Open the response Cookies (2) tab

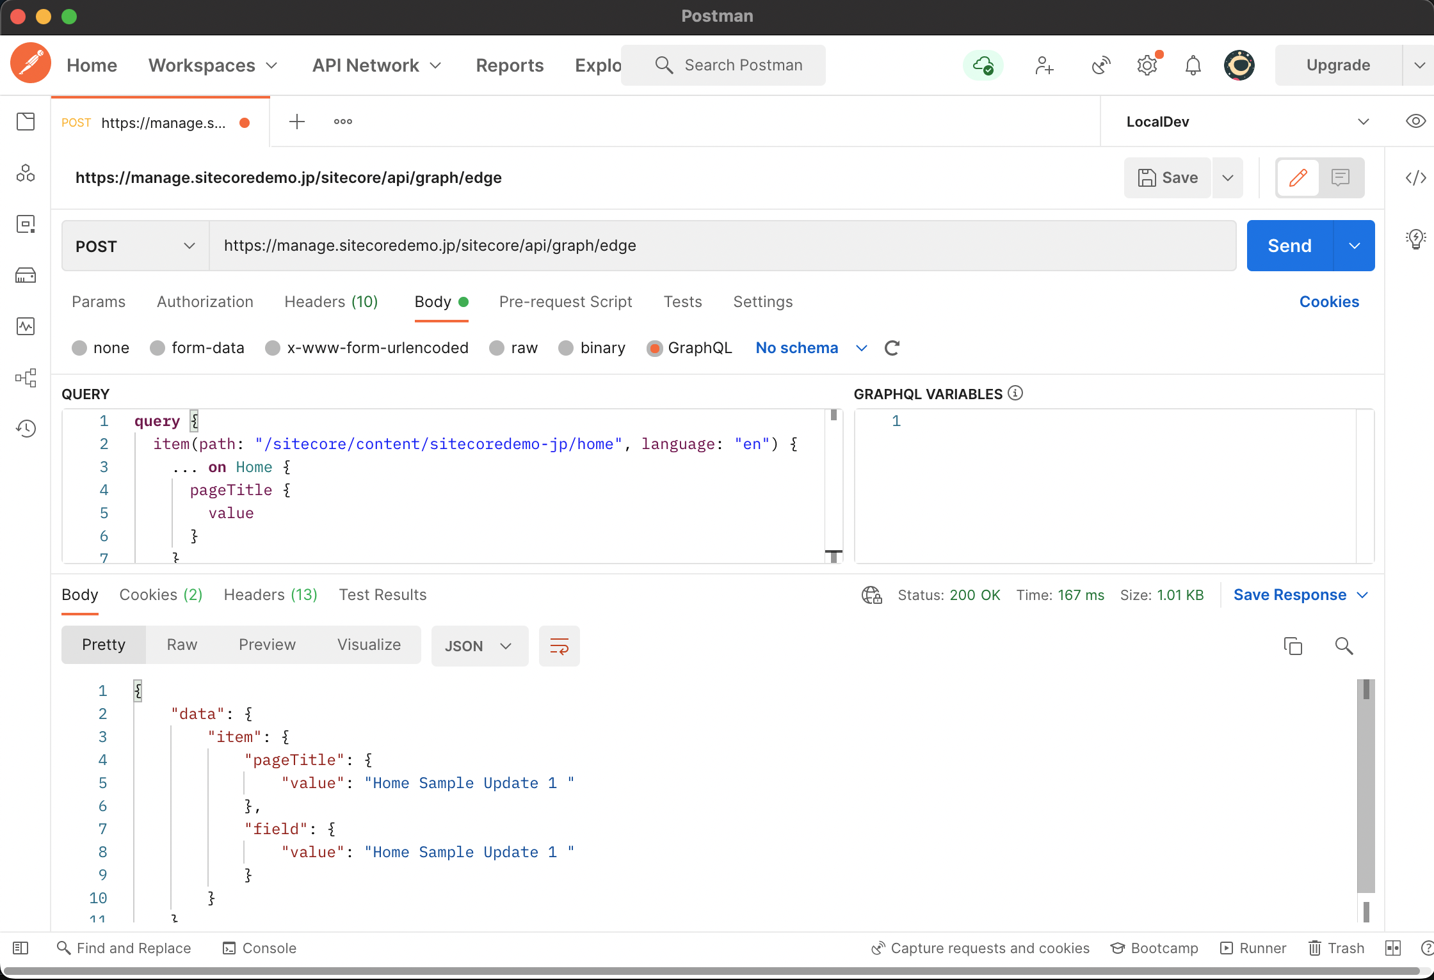click(x=161, y=595)
